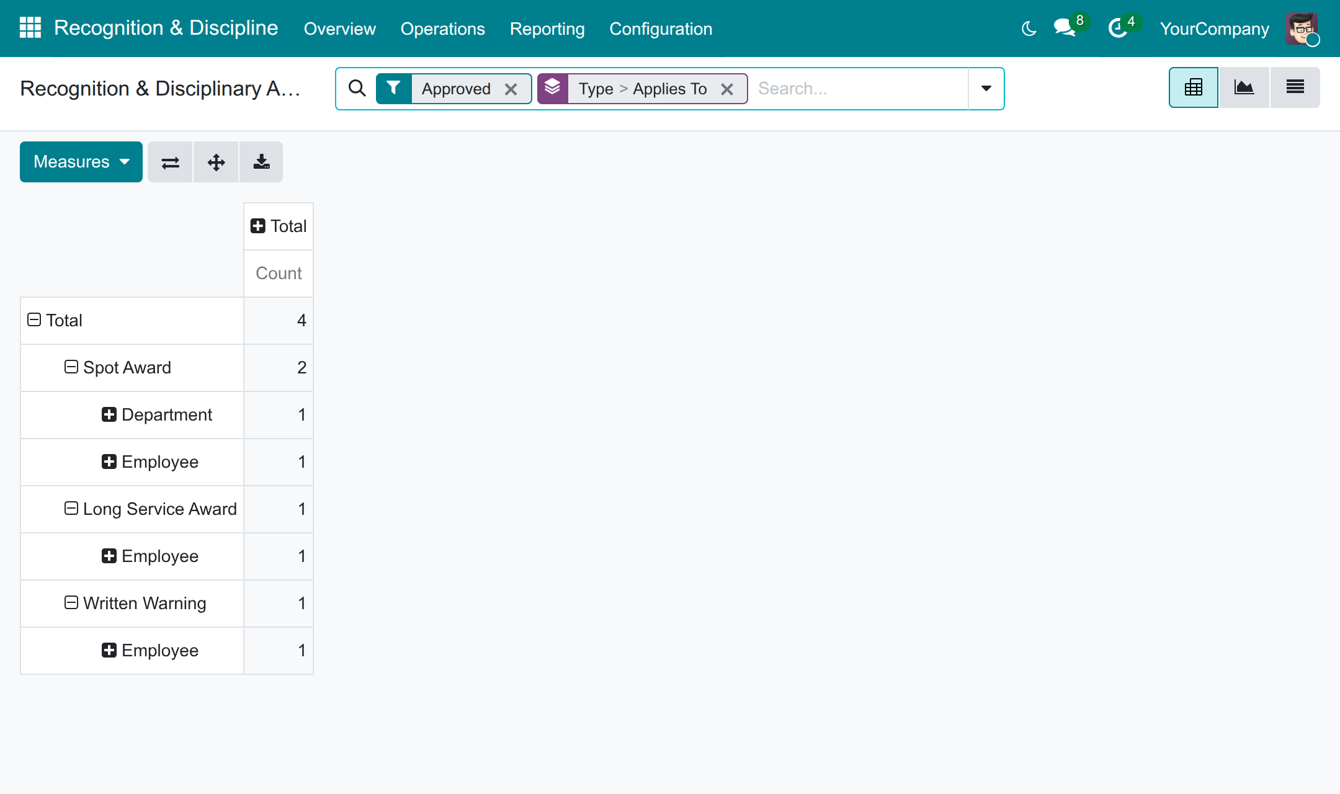Click the Approved filter funnel icon

(x=393, y=88)
